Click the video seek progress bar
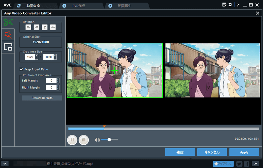Image resolution: width=263 pixels, height=168 pixels. (x=163, y=129)
